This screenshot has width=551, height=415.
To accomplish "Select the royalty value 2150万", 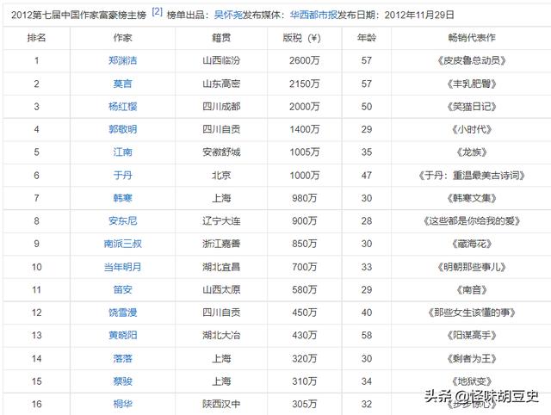I will coord(304,84).
